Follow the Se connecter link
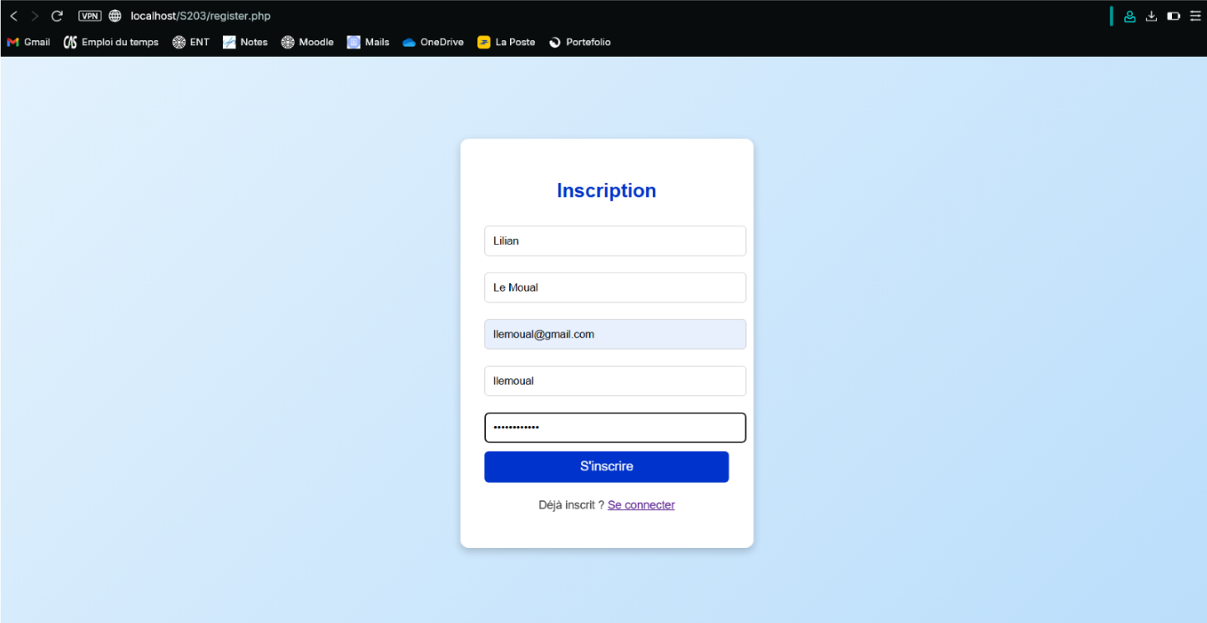This screenshot has width=1207, height=623. point(641,505)
